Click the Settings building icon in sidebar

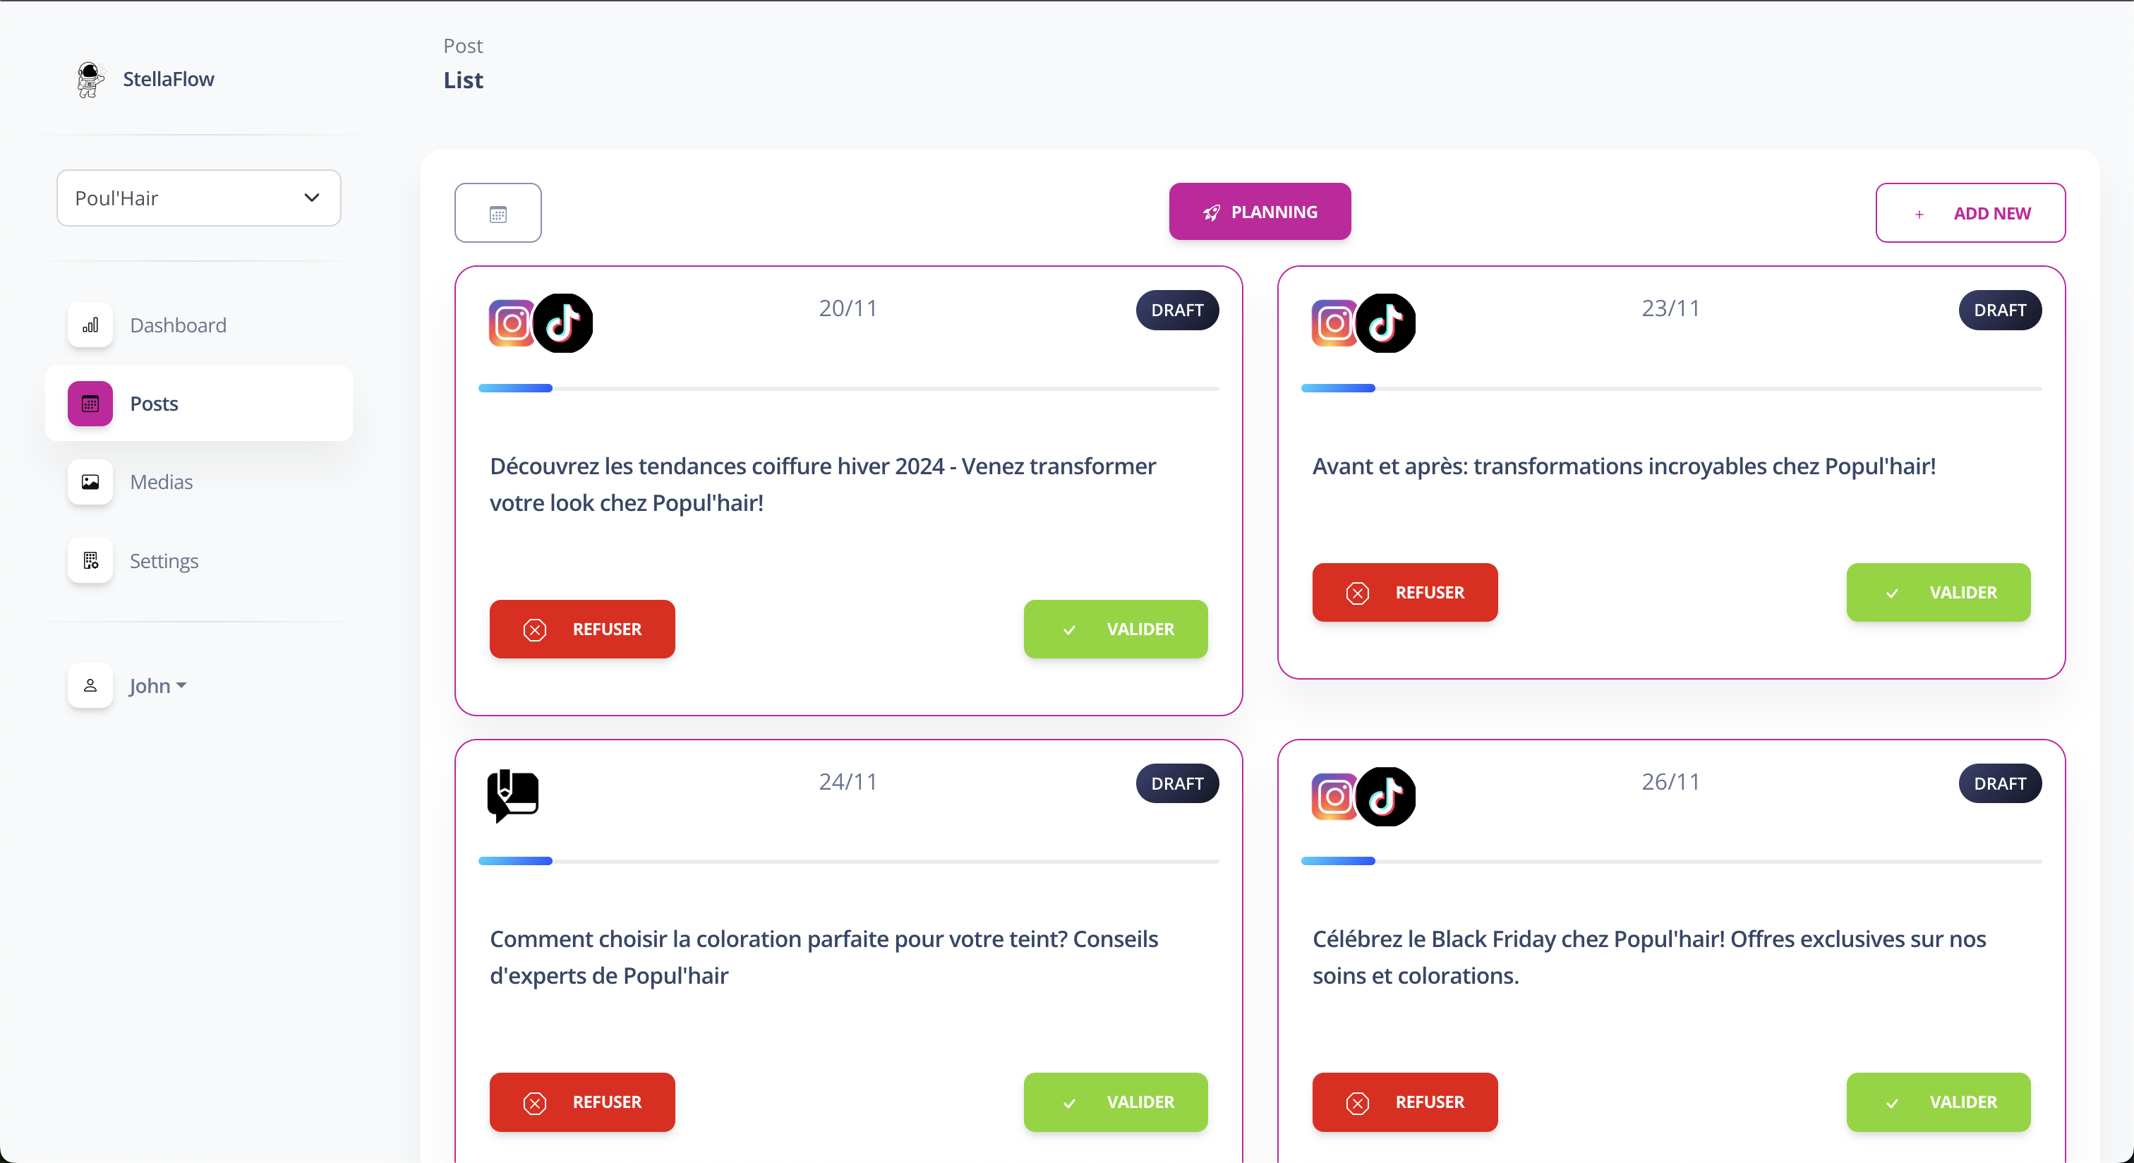point(90,561)
